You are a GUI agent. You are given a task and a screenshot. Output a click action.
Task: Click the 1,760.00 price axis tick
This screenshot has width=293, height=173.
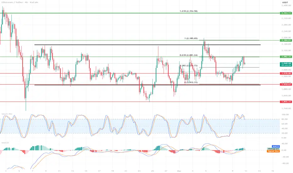(x=286, y=109)
